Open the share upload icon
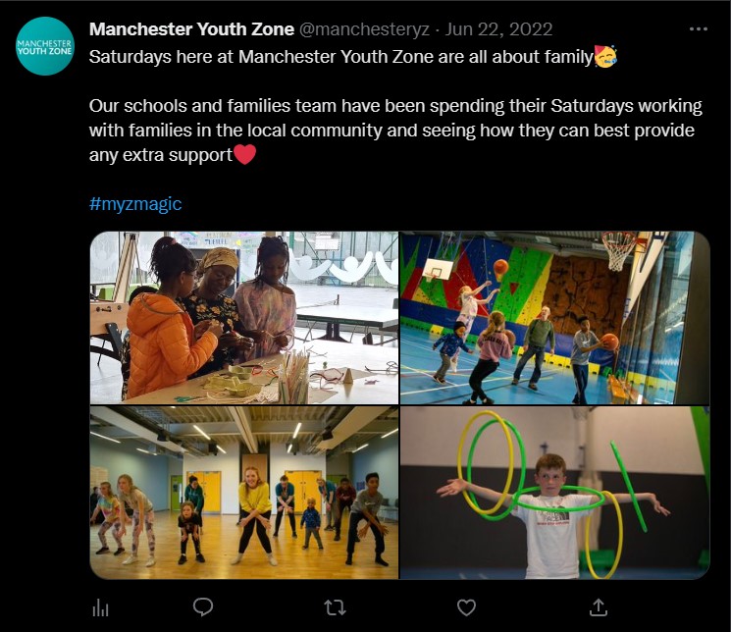731x632 pixels. click(599, 607)
